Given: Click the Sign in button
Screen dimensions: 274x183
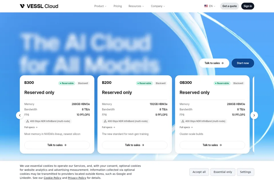Looking at the screenshot, I should coord(248,6).
